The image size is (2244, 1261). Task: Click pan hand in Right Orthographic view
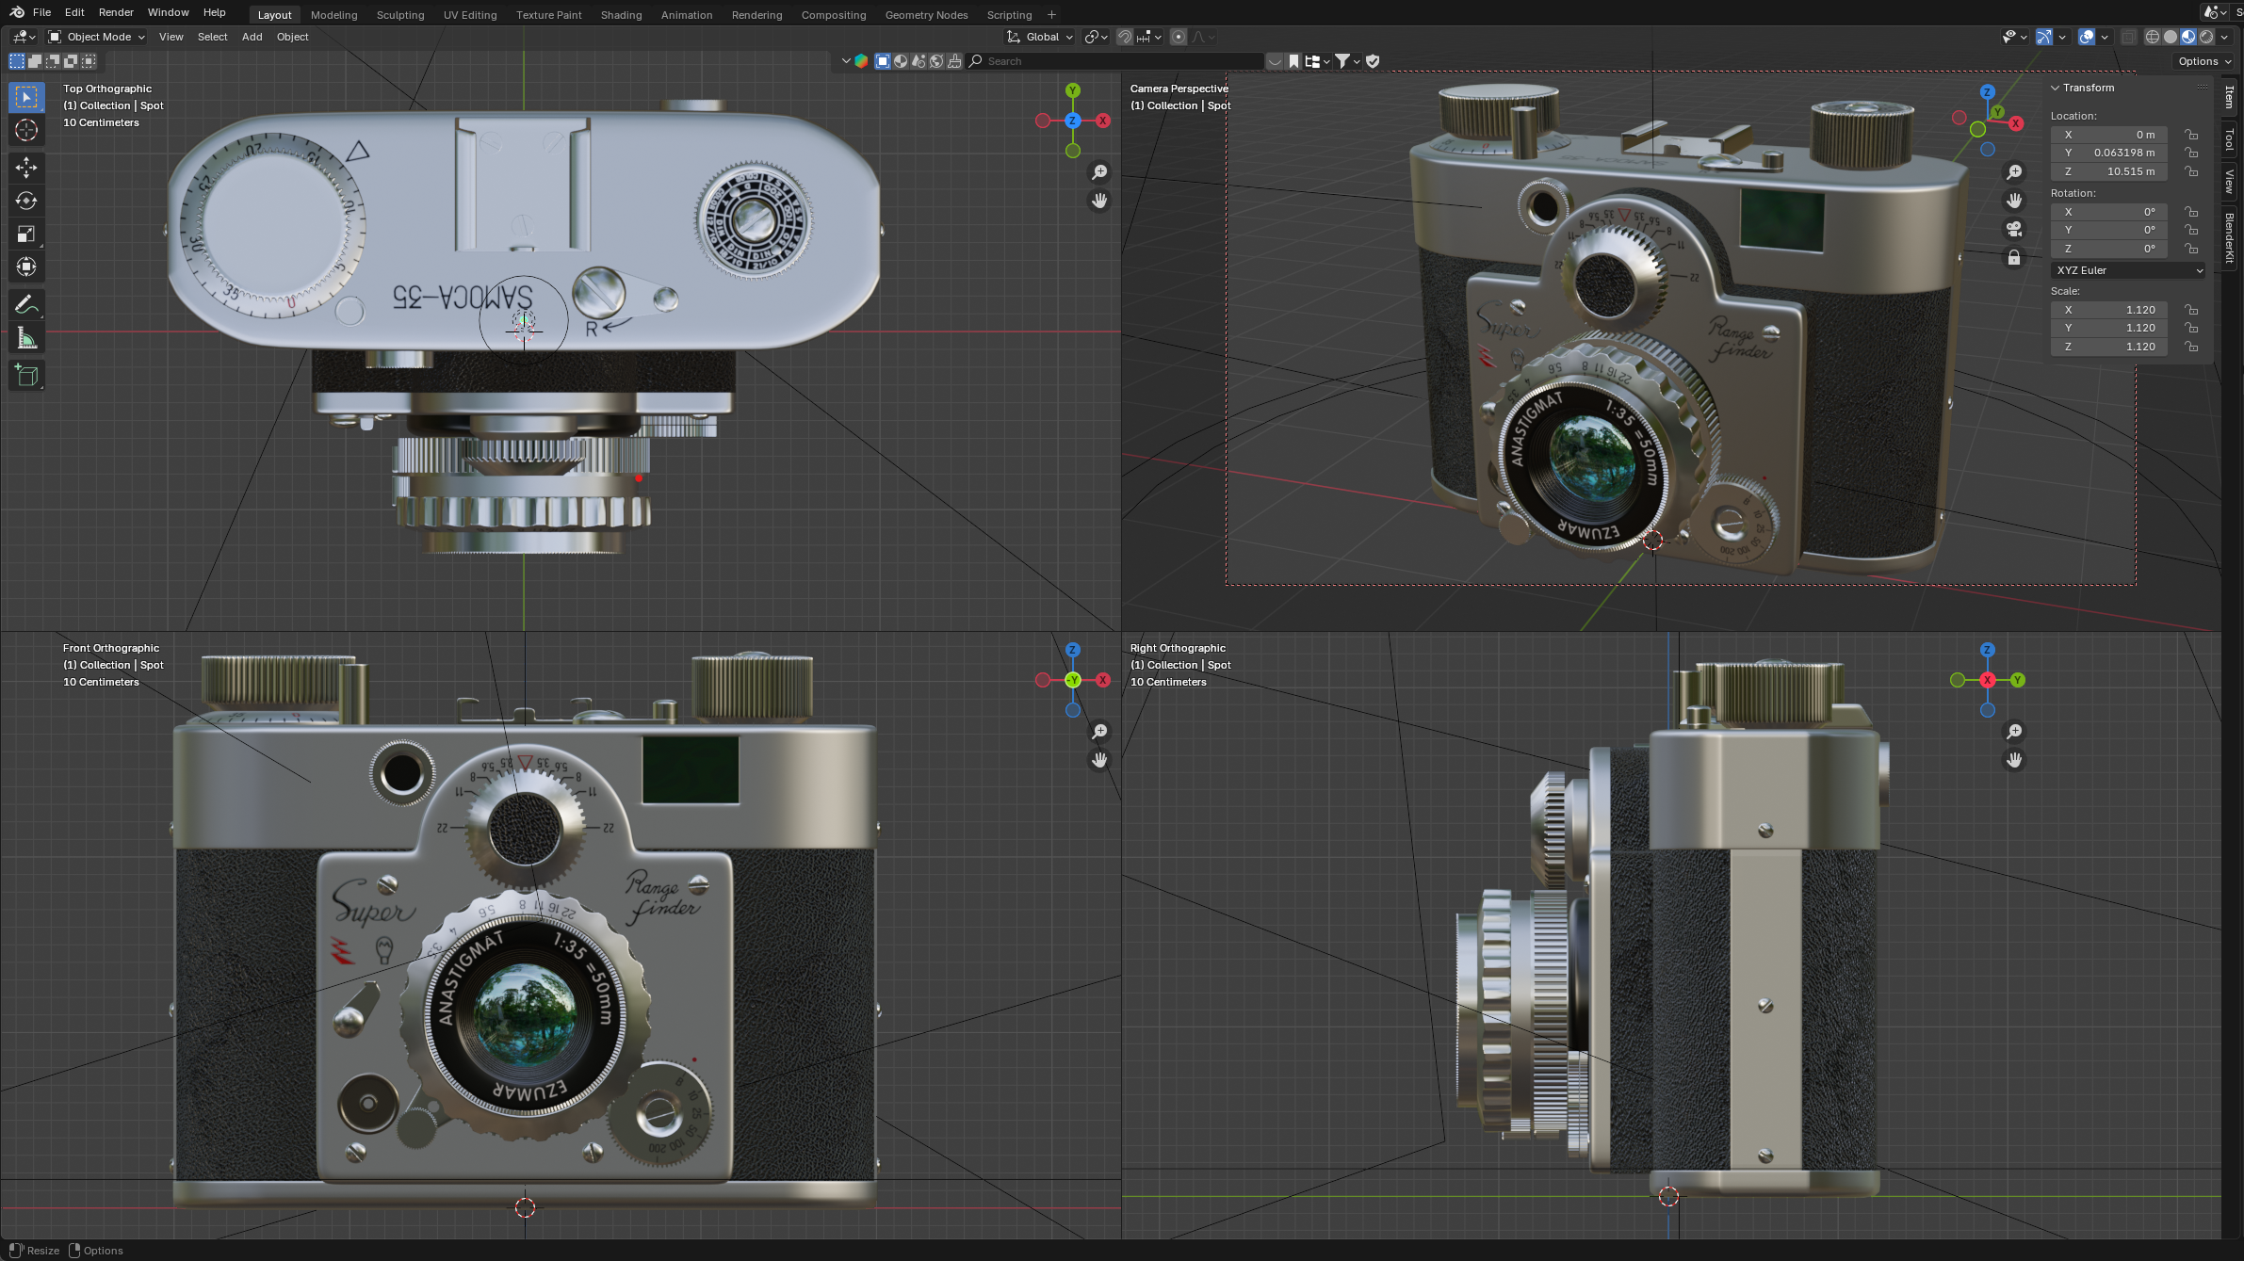pyautogui.click(x=2014, y=760)
